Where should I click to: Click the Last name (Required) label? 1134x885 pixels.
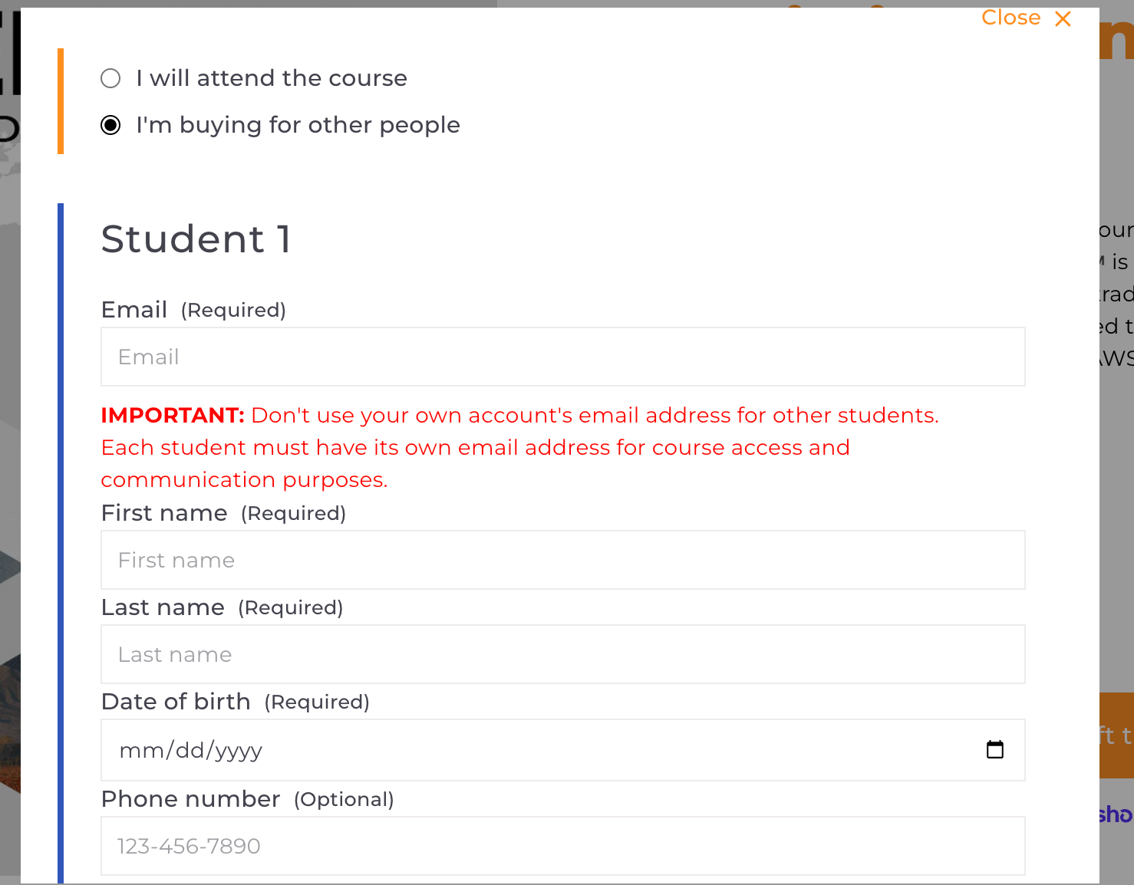tap(222, 607)
